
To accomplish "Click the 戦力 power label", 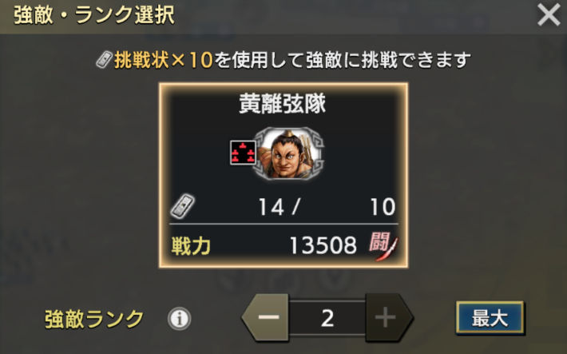I will (191, 246).
